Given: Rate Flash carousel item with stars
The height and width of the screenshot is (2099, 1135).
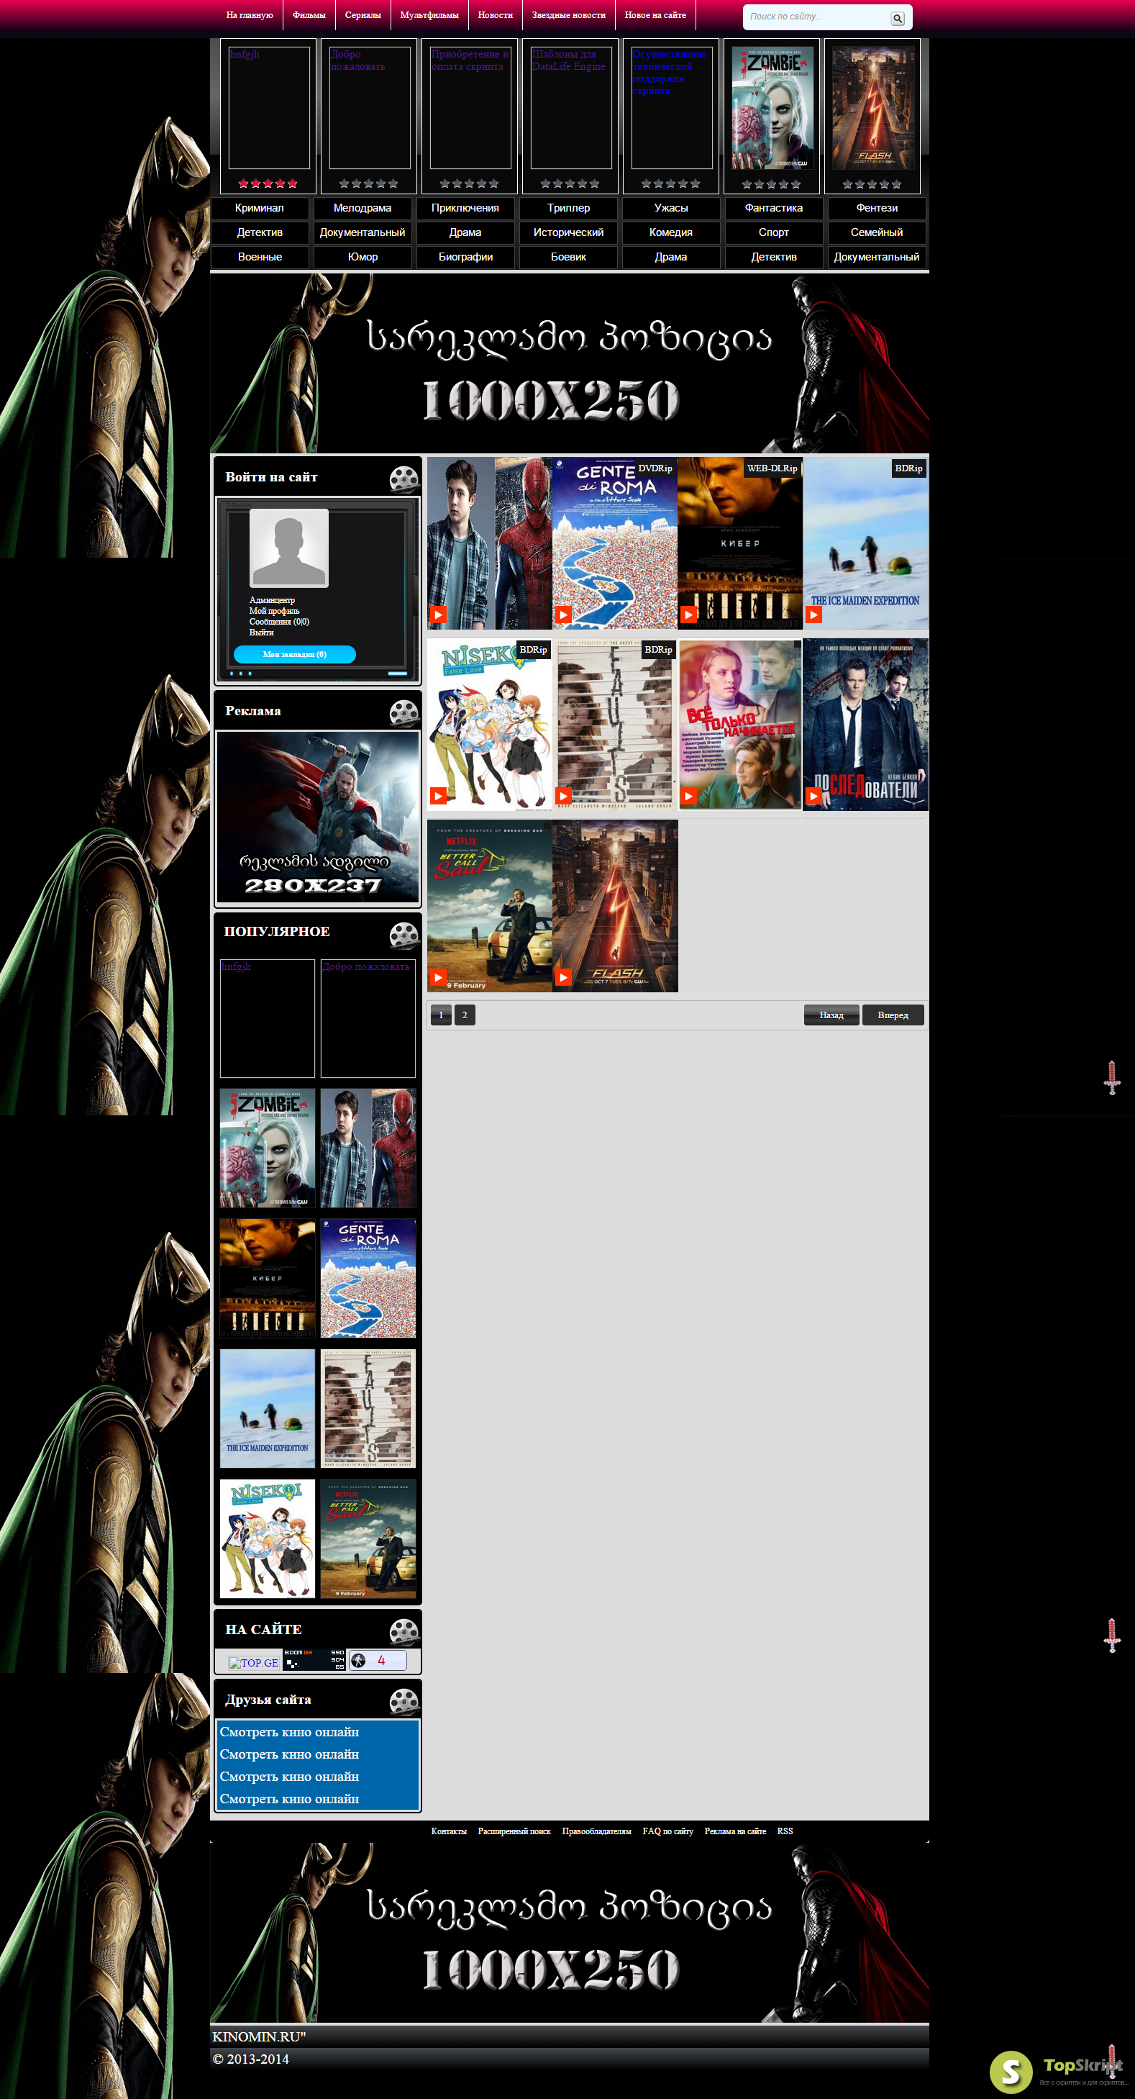Looking at the screenshot, I should click(872, 183).
